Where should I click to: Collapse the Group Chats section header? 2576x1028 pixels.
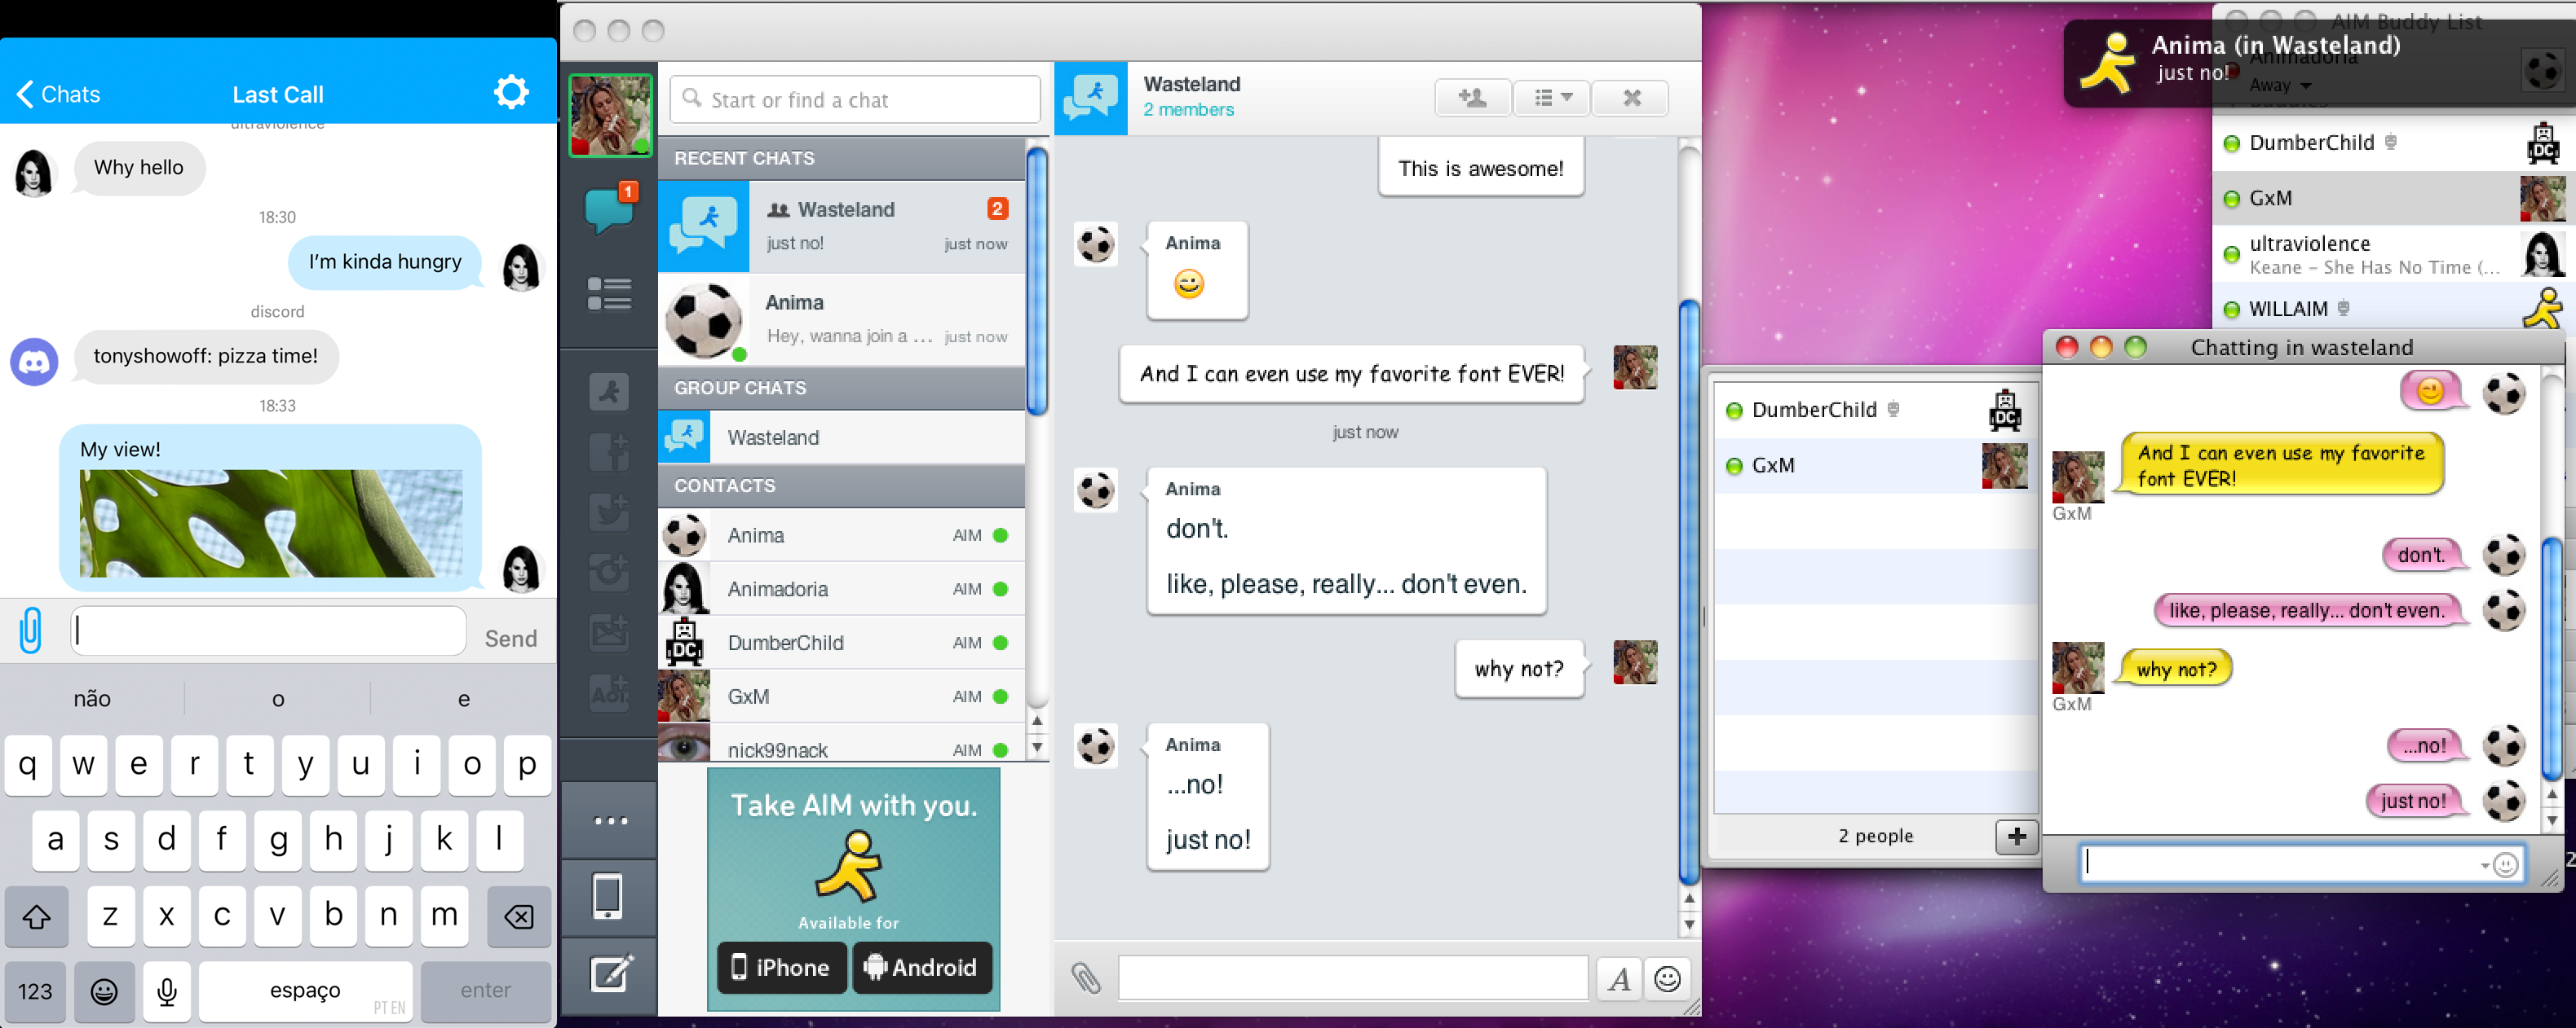[841, 388]
